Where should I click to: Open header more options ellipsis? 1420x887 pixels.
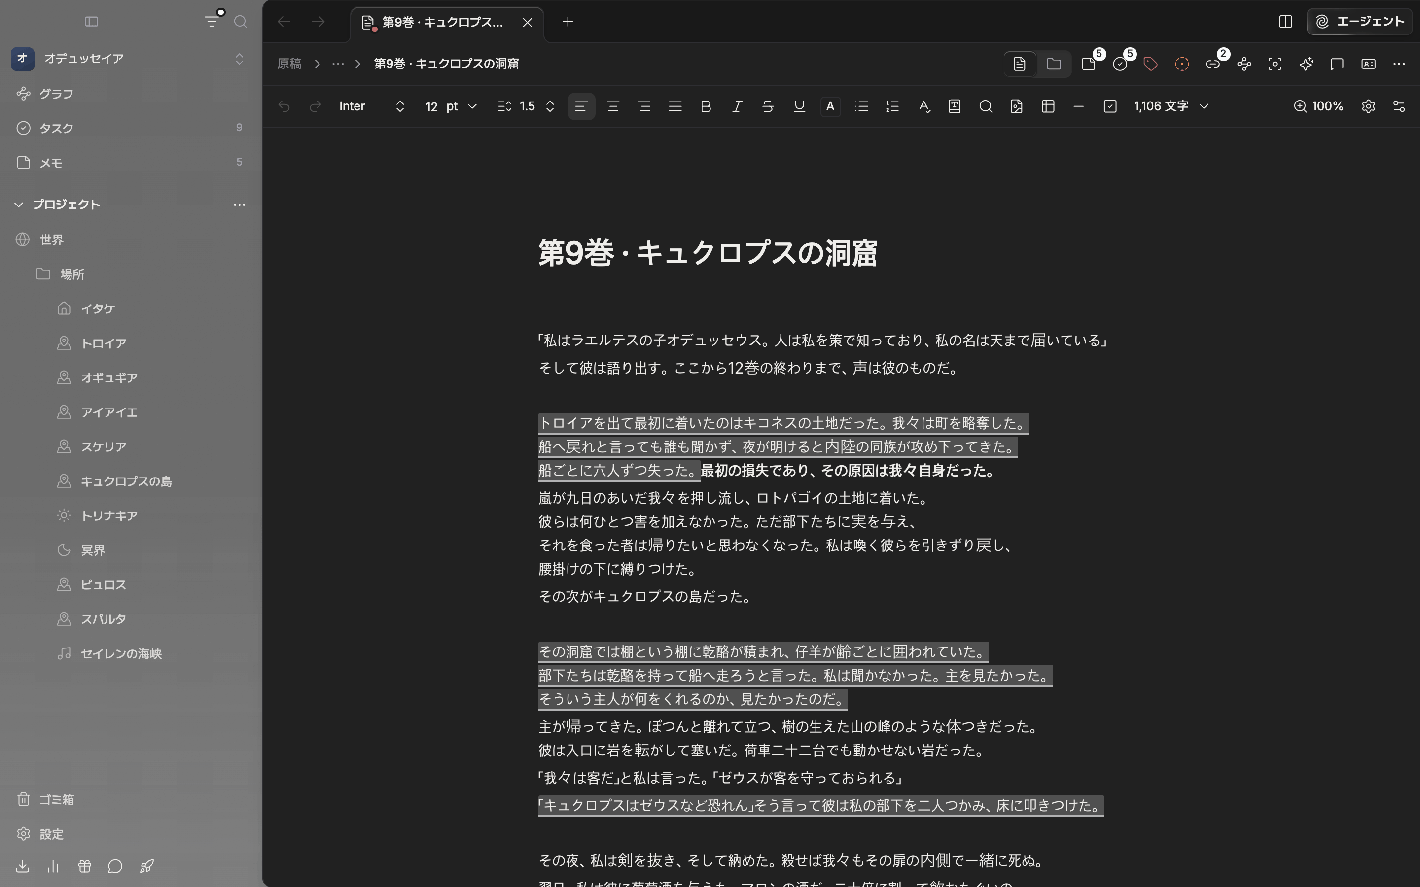pyautogui.click(x=1399, y=64)
